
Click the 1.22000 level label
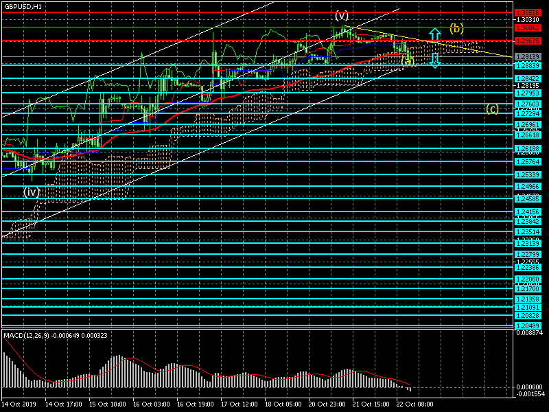tap(528, 279)
